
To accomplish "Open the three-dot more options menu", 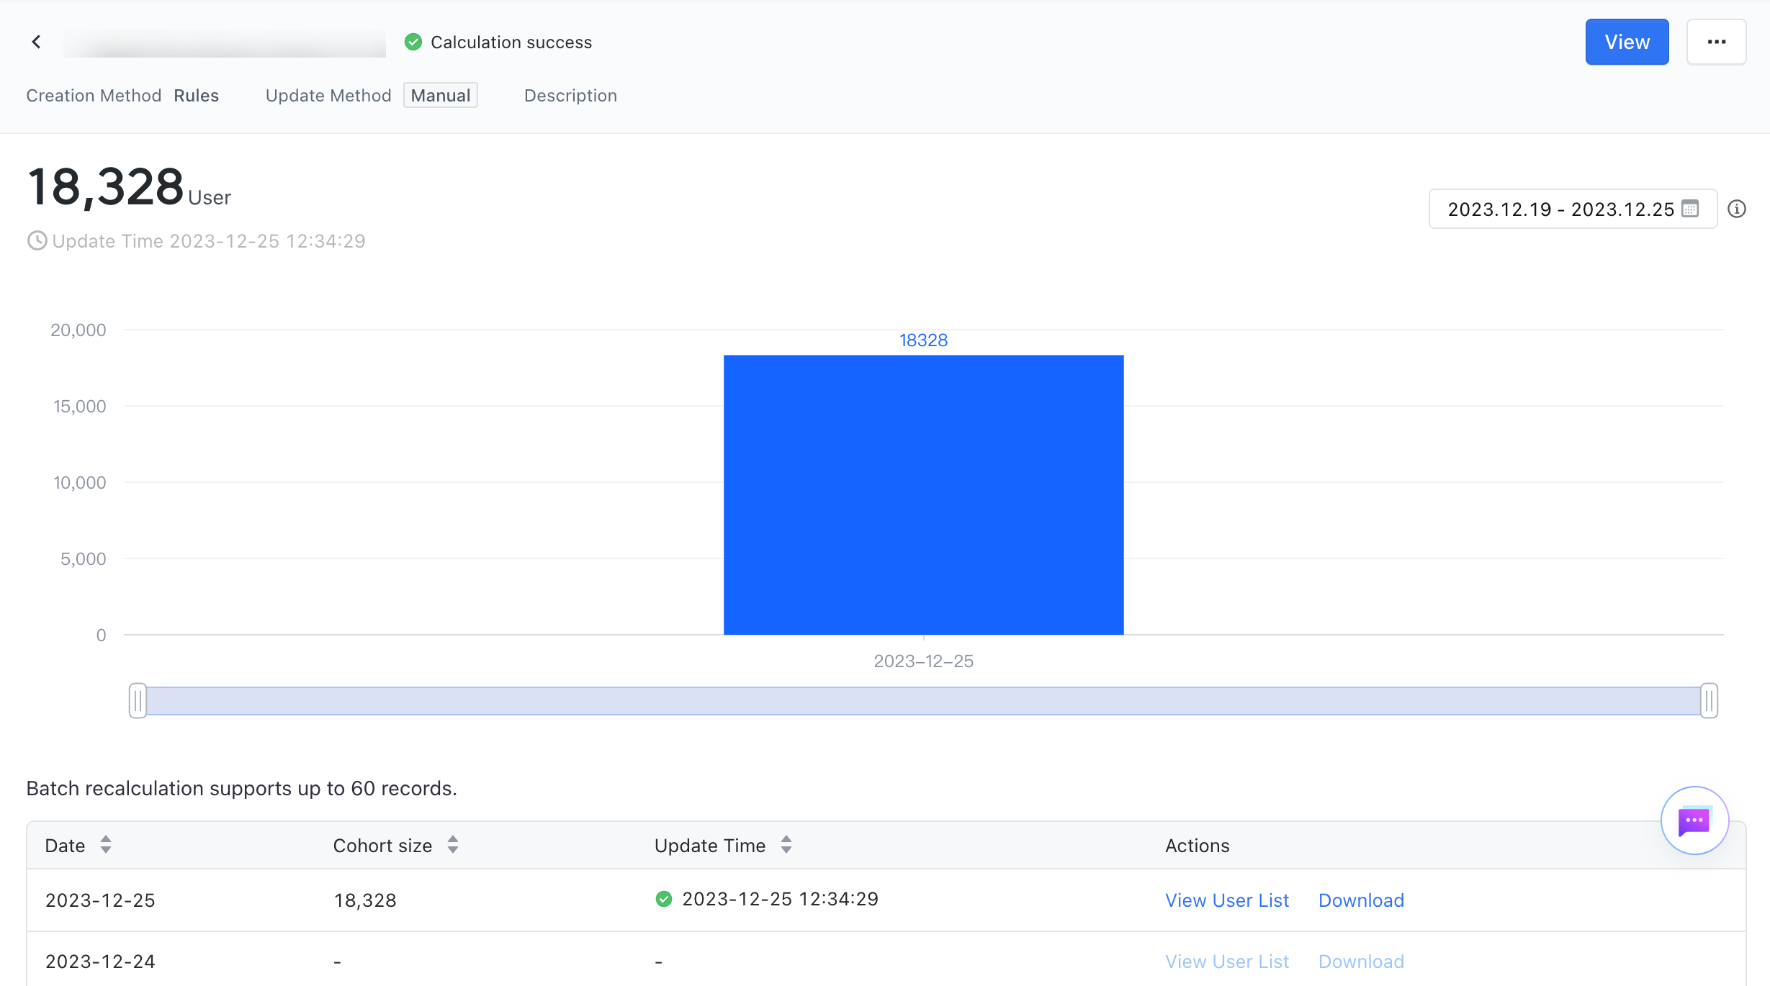I will 1717,42.
